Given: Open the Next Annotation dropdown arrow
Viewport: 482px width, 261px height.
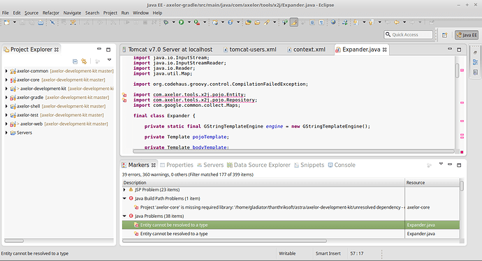Looking at the screenshot, I should pyautogui.click(x=364, y=22).
